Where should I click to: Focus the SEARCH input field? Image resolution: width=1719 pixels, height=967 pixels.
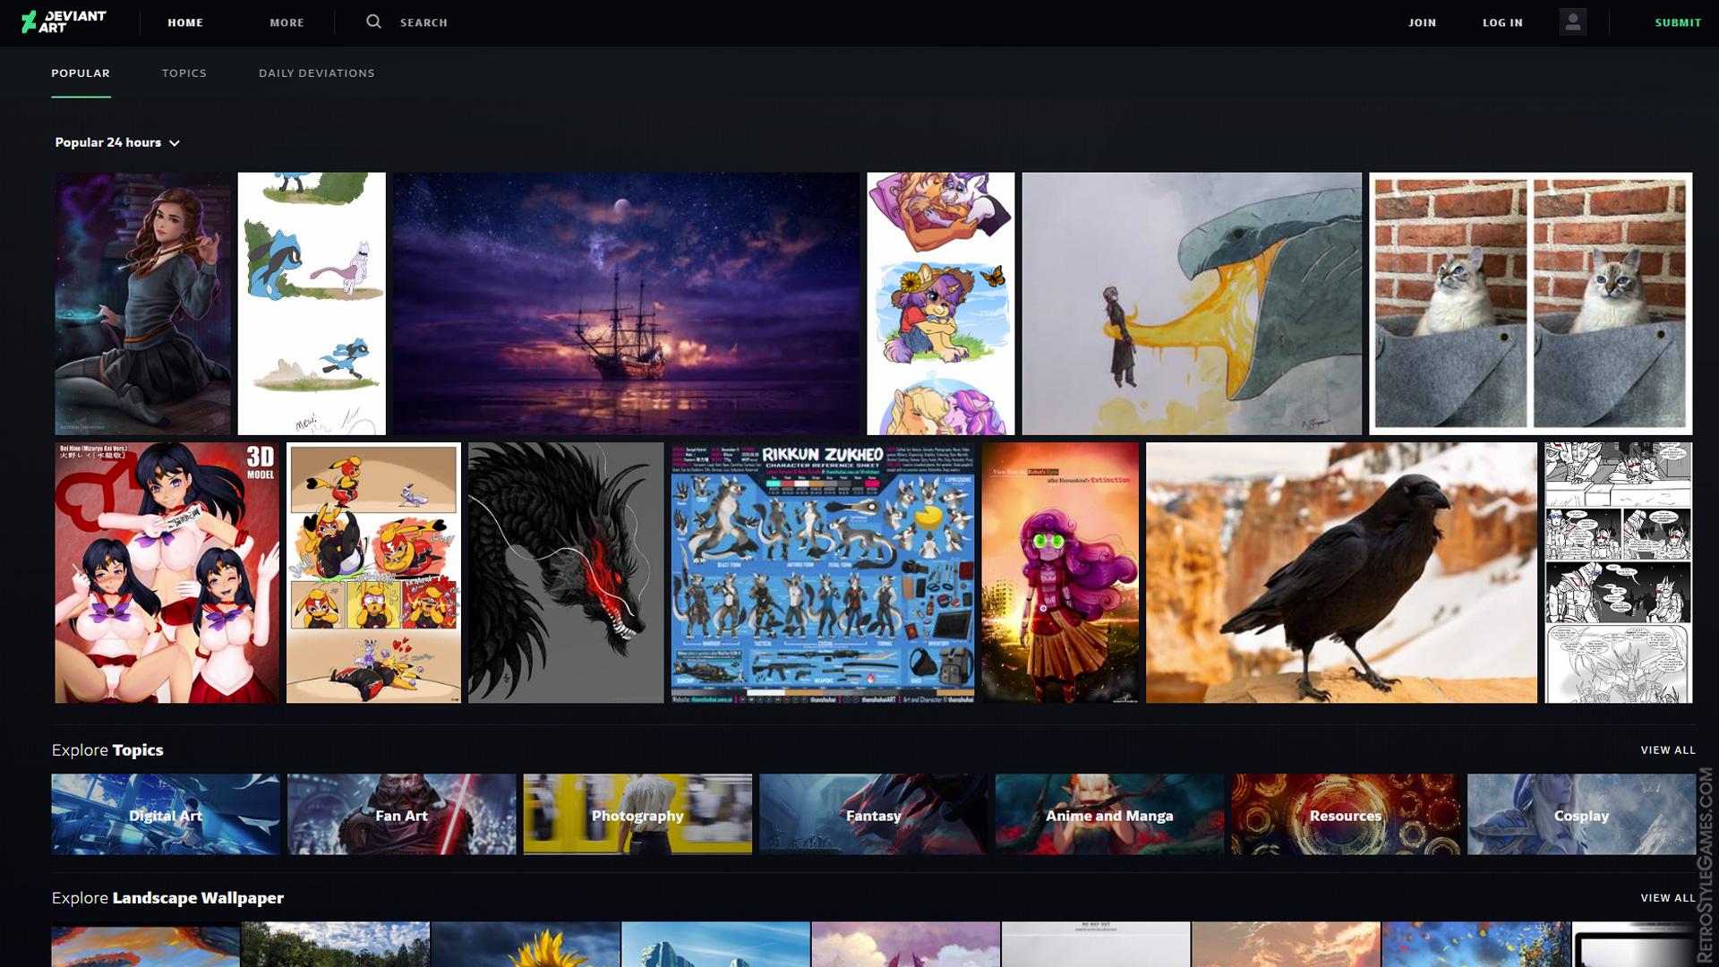[x=423, y=22]
